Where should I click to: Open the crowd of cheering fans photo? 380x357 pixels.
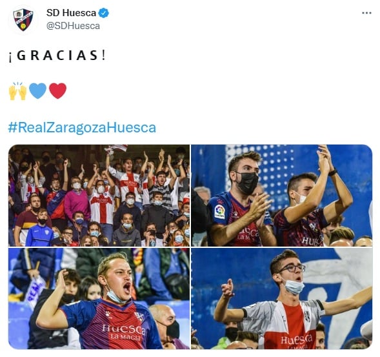tap(99, 196)
